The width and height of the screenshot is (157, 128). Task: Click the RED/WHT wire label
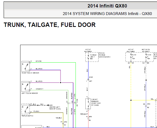coord(84,114)
